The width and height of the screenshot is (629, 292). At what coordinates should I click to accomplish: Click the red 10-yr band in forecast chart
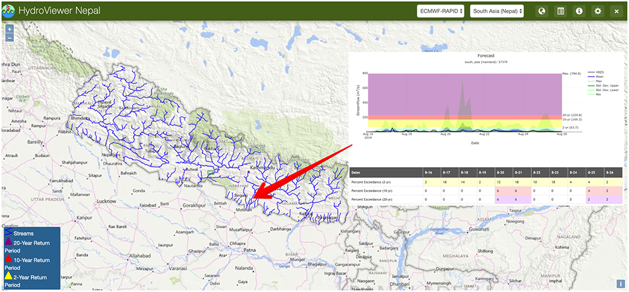pos(465,117)
